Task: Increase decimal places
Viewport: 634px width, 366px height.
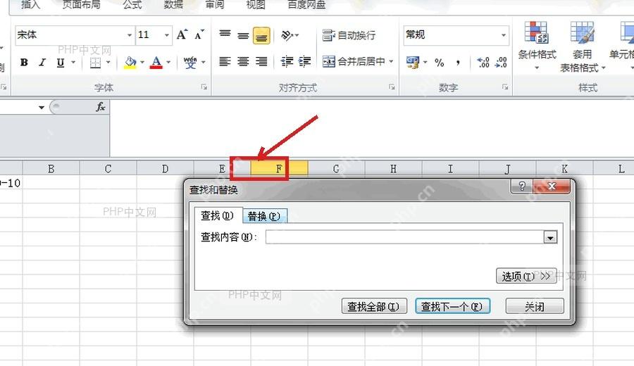Action: click(483, 62)
